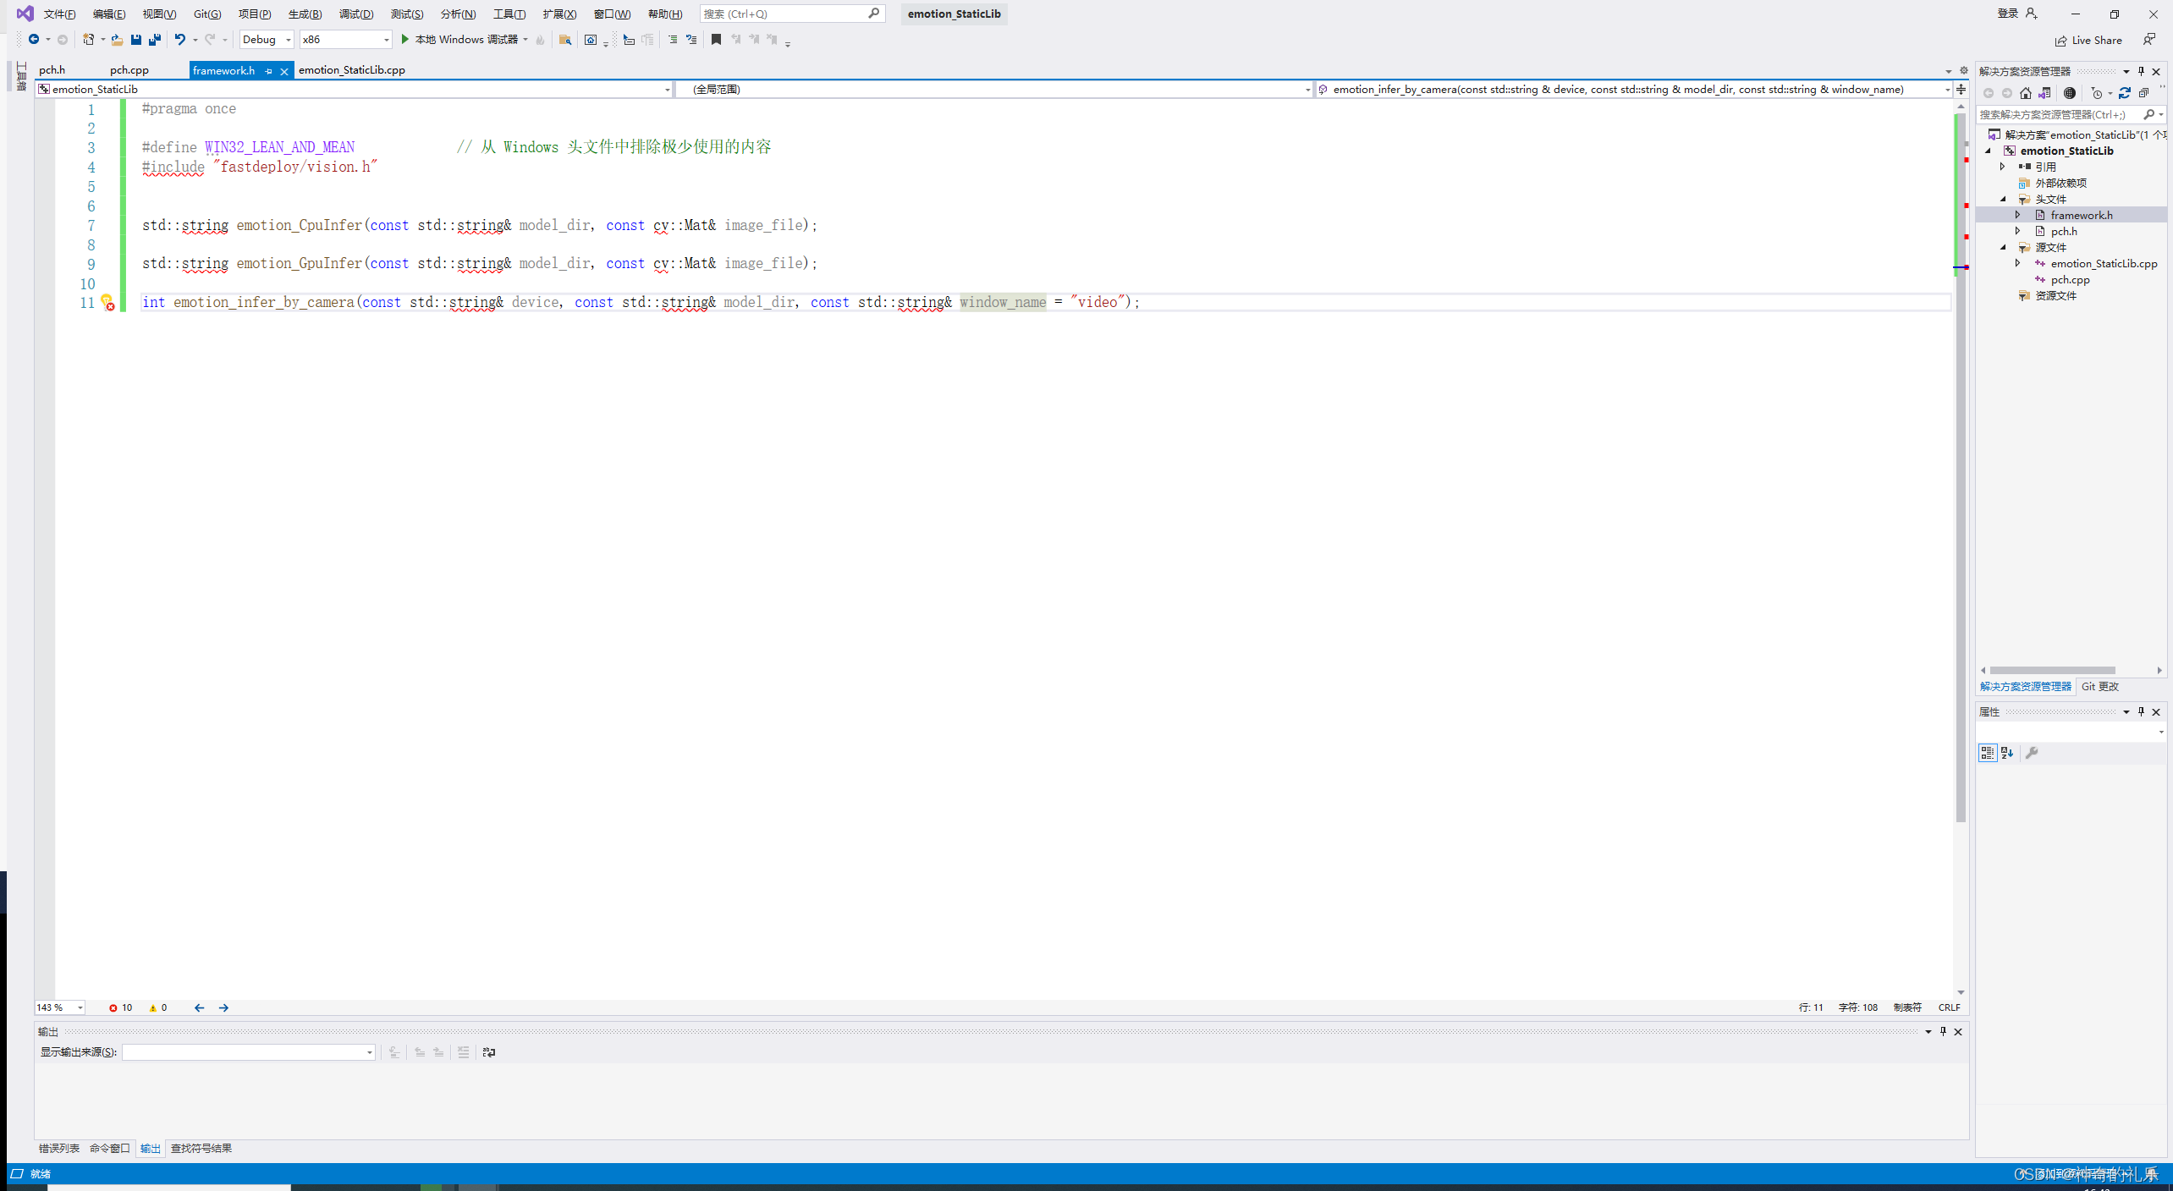The height and width of the screenshot is (1191, 2173).
Task: Click Solution Explorer home icon
Action: pyautogui.click(x=2025, y=93)
